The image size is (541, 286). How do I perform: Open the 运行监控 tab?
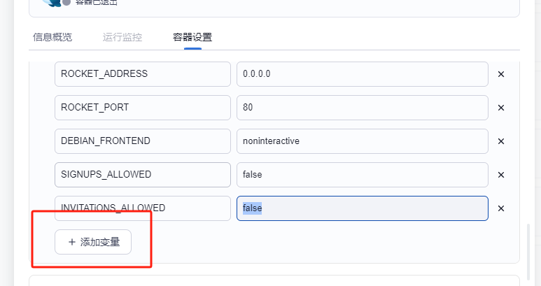click(122, 37)
